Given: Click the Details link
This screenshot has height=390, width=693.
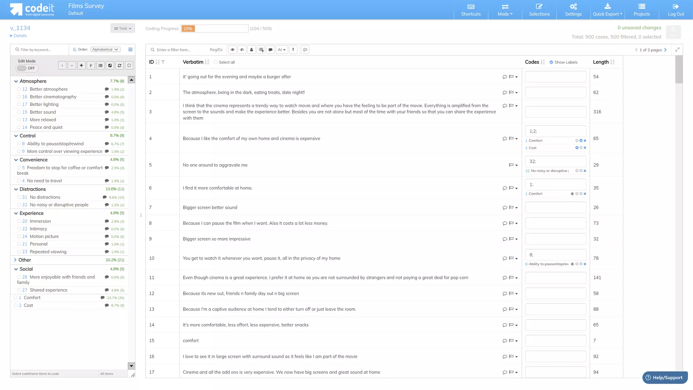Looking at the screenshot, I should [20, 36].
